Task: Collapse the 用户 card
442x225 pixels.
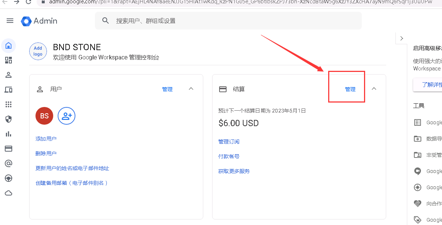Action: tap(191, 89)
